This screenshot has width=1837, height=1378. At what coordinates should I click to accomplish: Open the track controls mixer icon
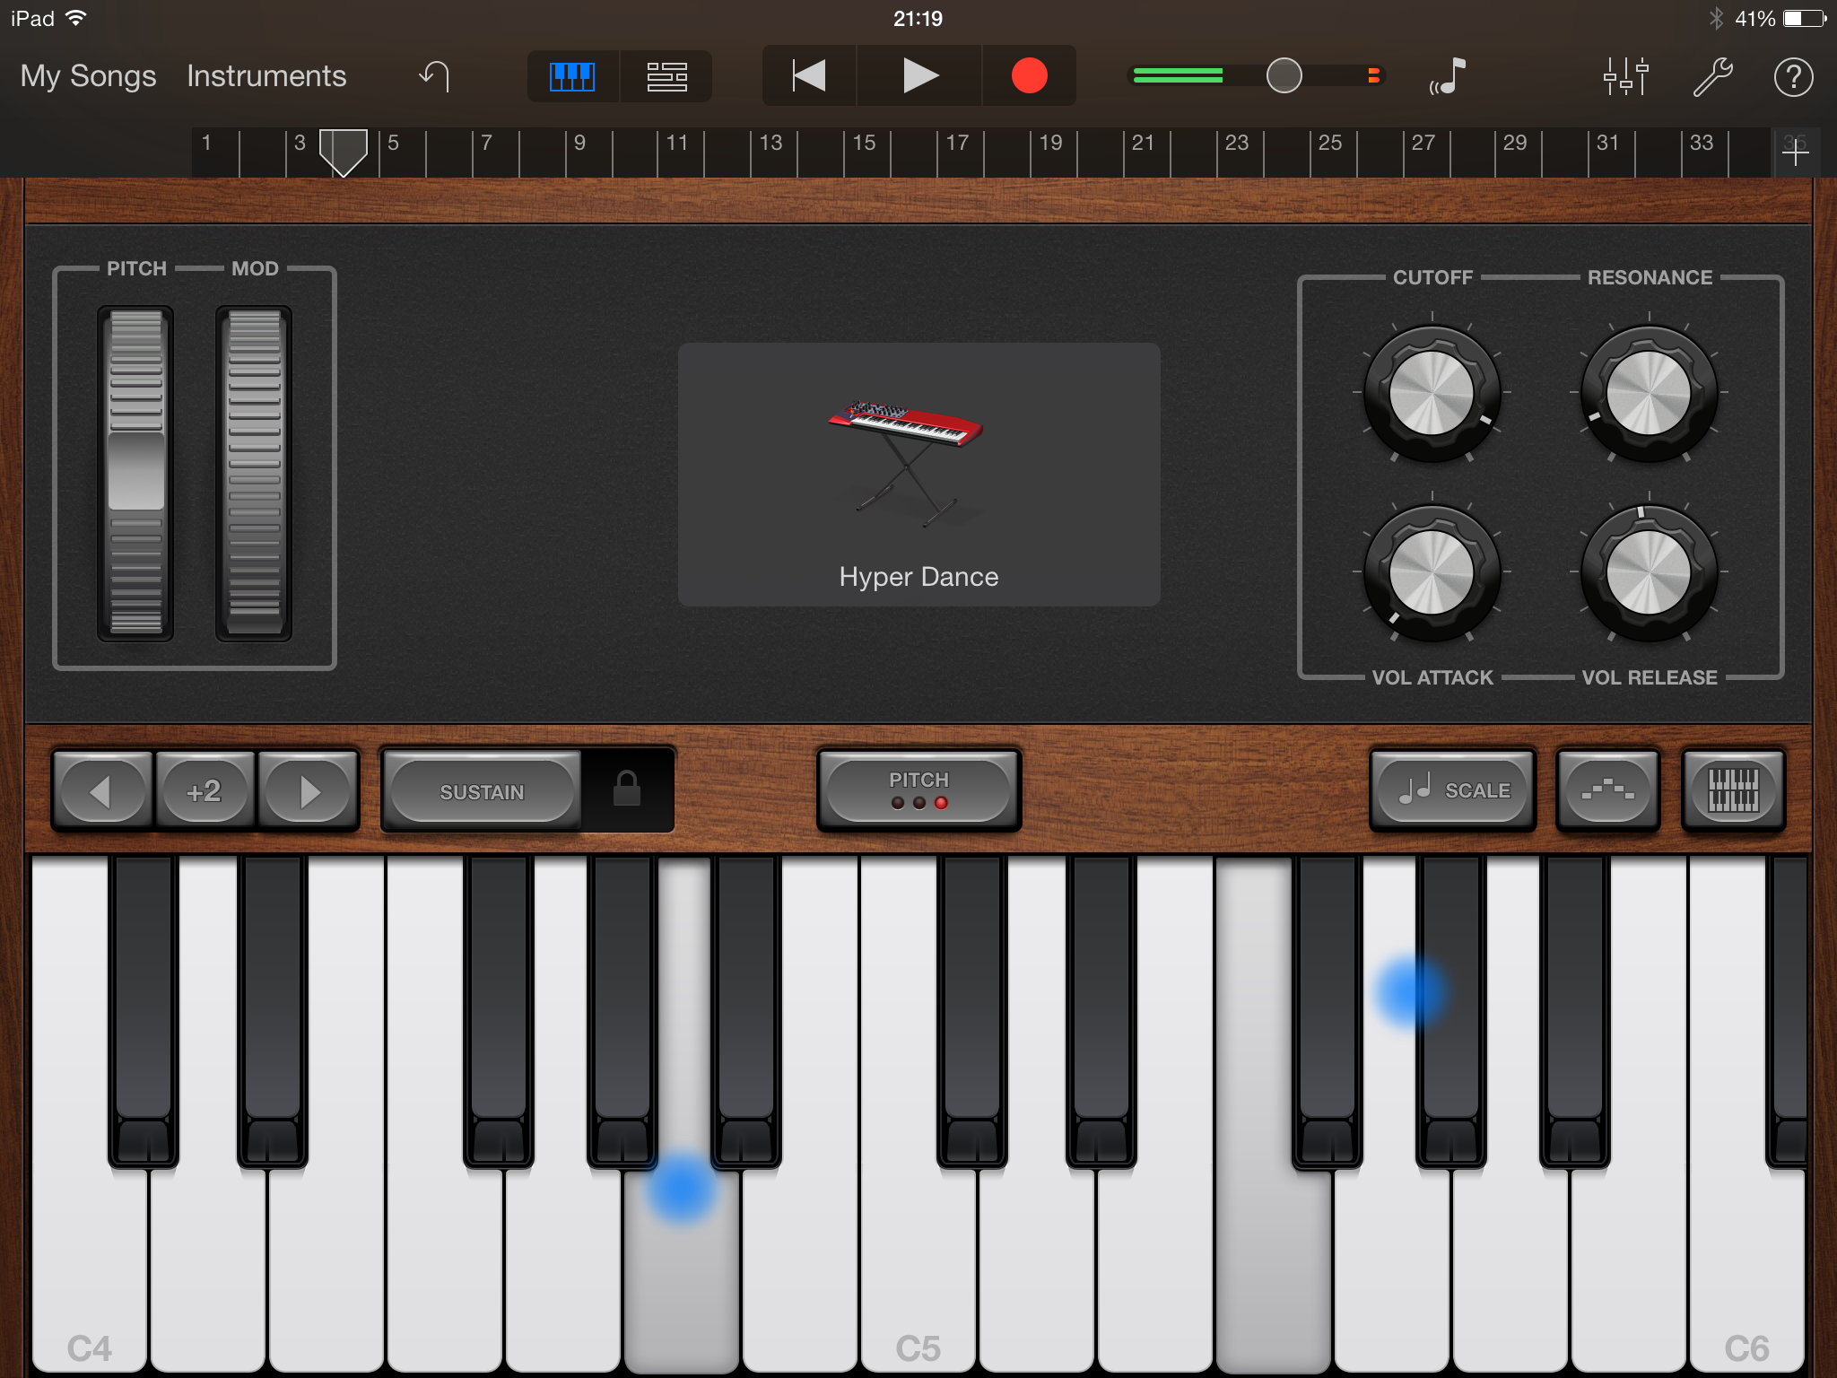pyautogui.click(x=1625, y=76)
